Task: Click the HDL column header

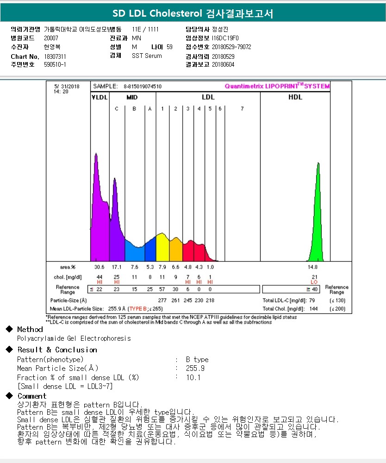Action: click(295, 97)
